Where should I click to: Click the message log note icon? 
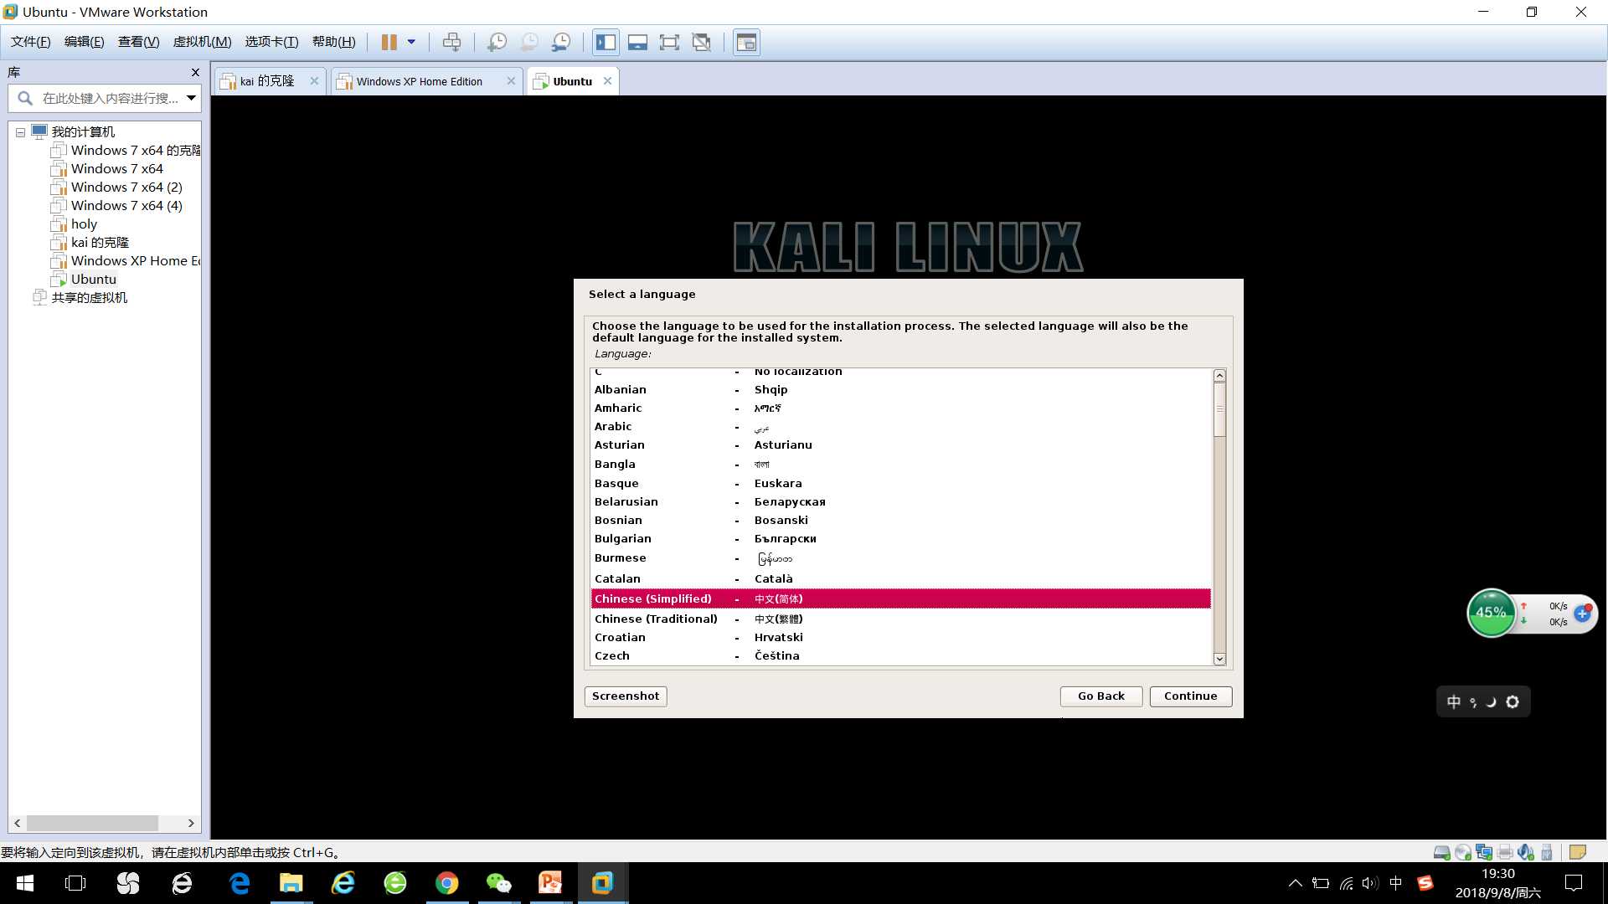1578,852
